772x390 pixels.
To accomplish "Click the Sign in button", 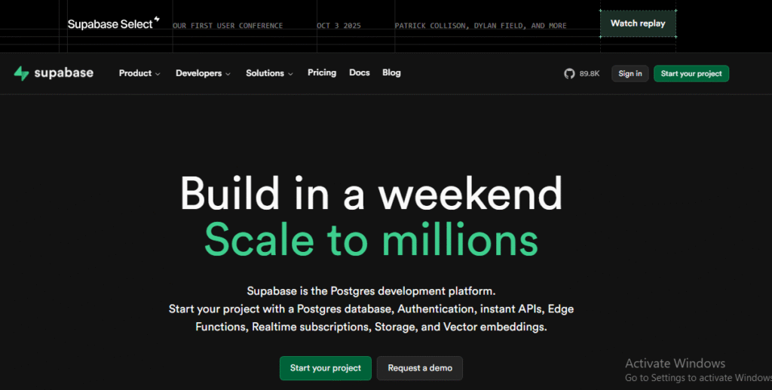I will (x=630, y=73).
